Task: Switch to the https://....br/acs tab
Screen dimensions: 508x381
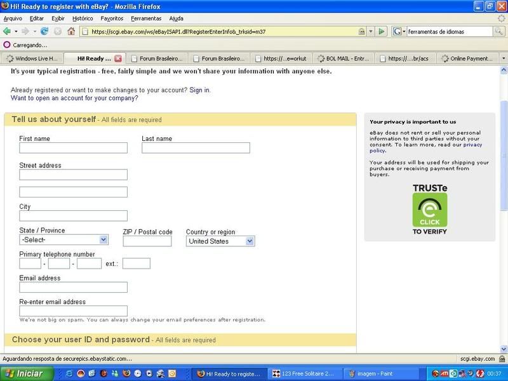Action: (x=405, y=58)
